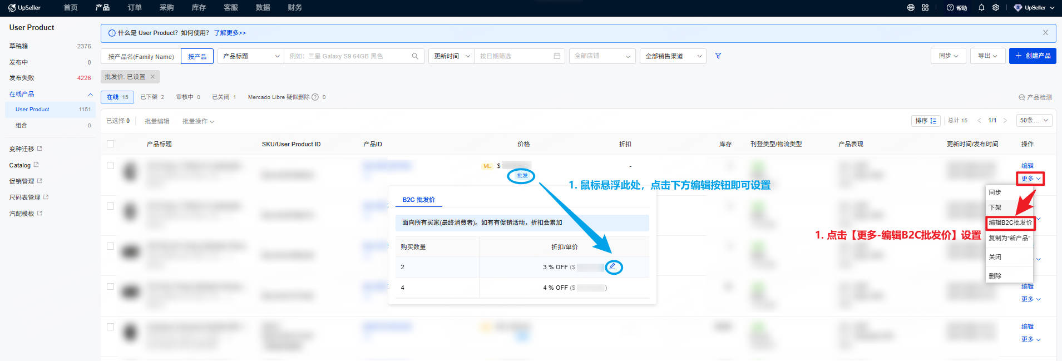Screen dimensions: 1062x361
Task: Open the 产品标题 search field dropdown
Action: click(251, 56)
